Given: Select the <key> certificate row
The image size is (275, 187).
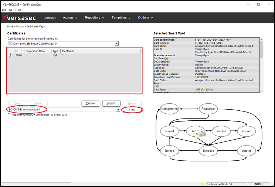Looking at the screenshot, I should [x=74, y=55].
